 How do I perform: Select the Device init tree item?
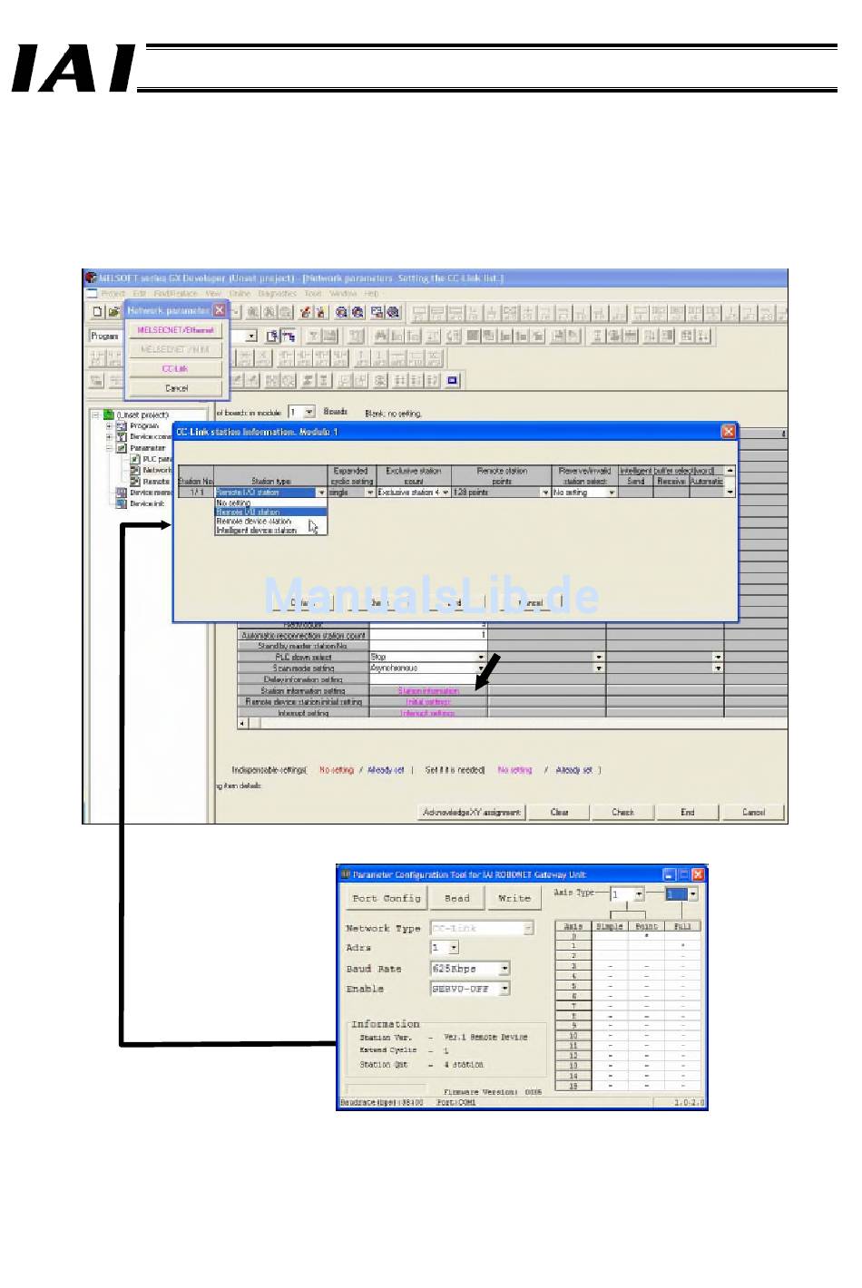147,503
